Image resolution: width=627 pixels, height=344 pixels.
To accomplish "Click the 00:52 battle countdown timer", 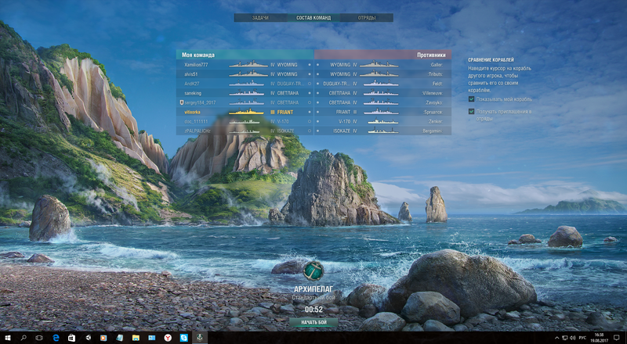I will click(x=313, y=310).
